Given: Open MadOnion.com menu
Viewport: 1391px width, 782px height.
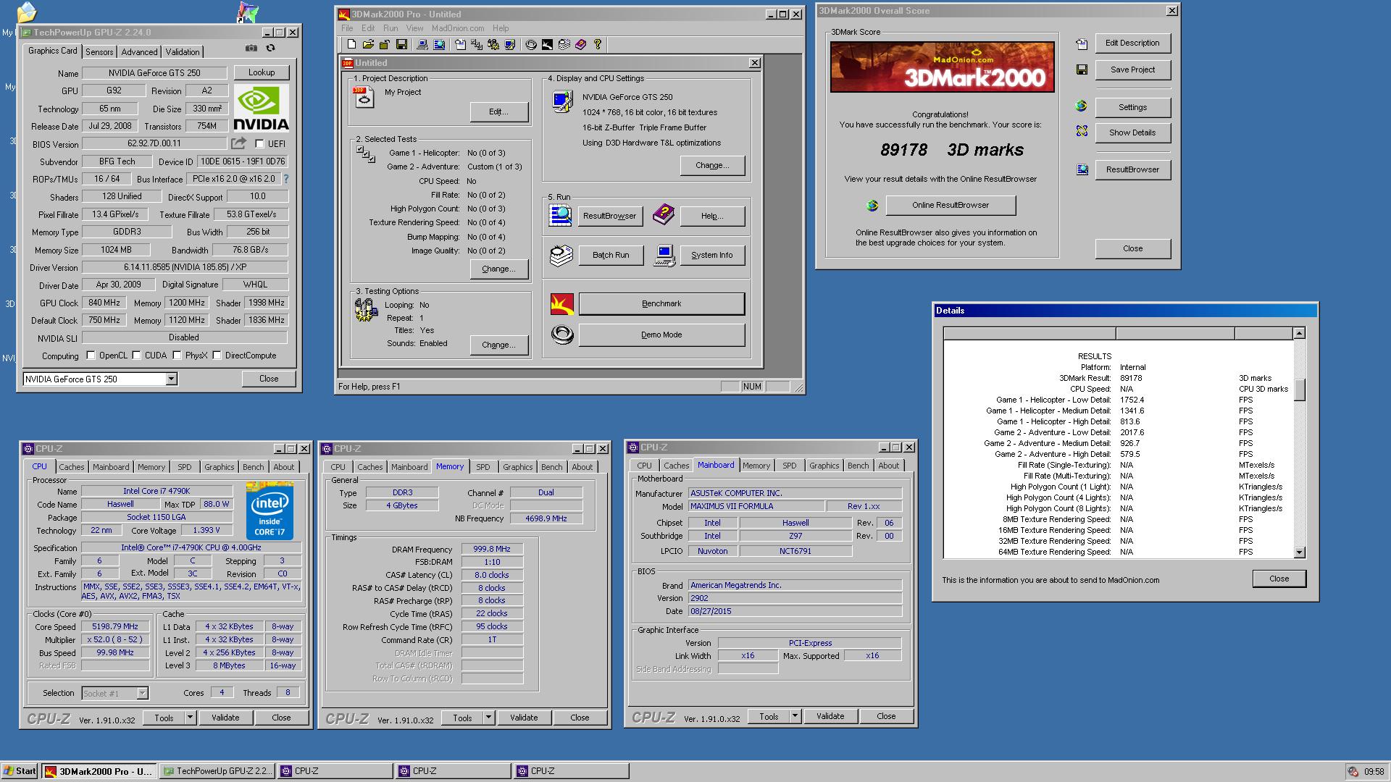Looking at the screenshot, I should 458,28.
